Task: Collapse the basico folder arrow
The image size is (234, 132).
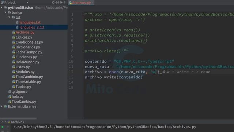Action: pos(5,12)
